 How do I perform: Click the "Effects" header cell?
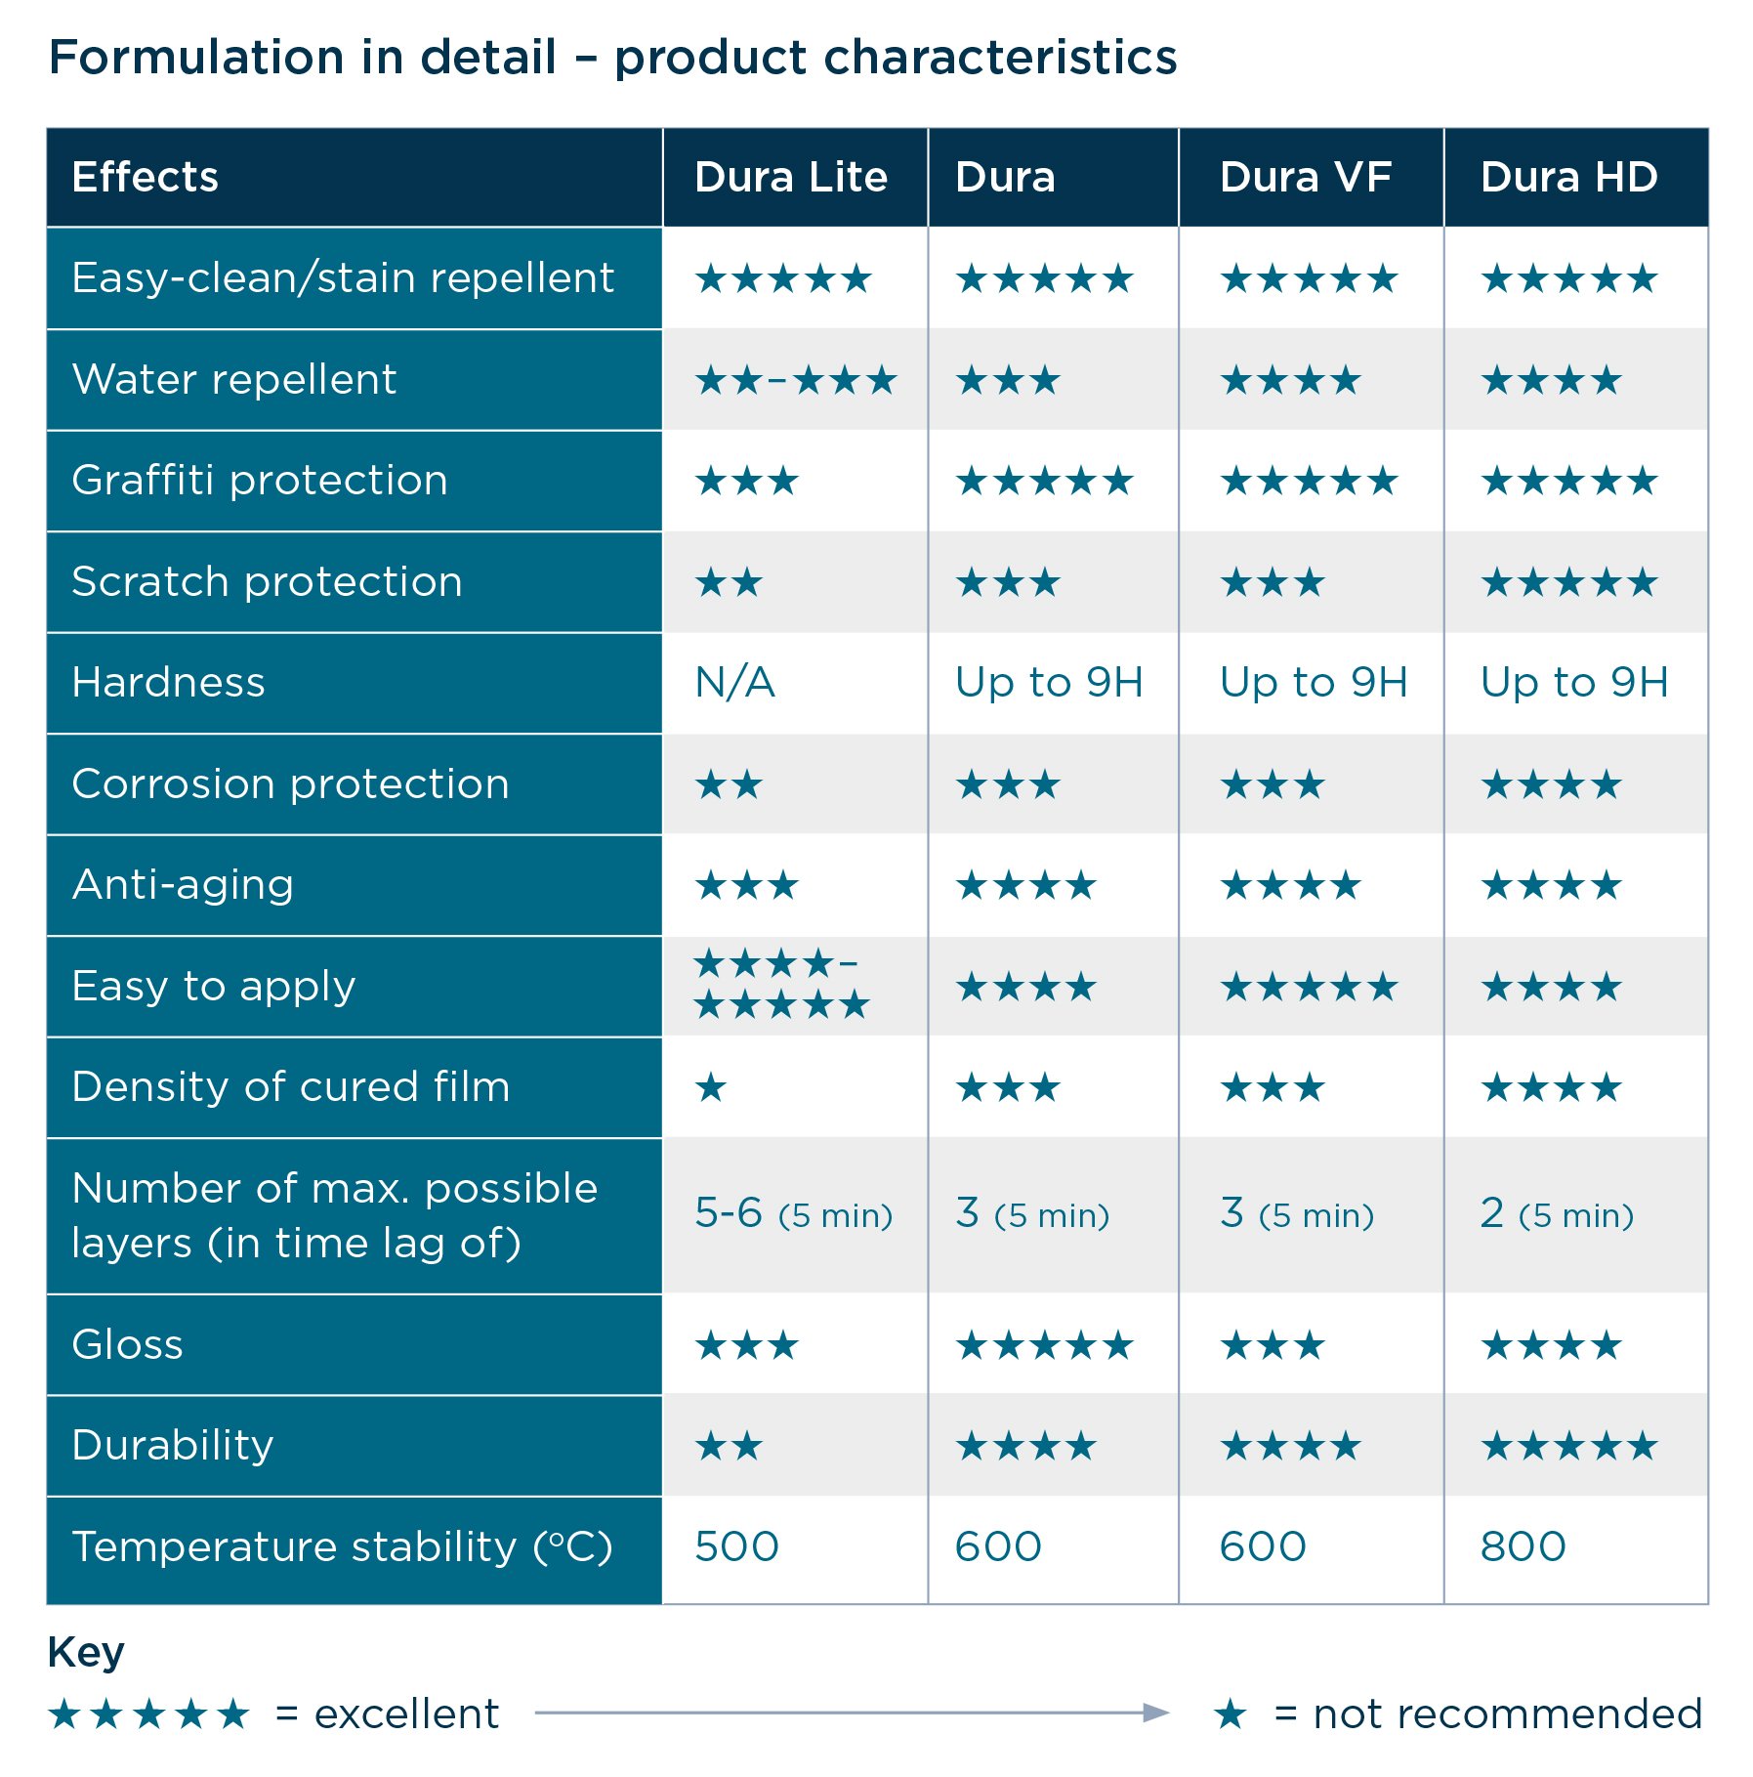click(146, 178)
